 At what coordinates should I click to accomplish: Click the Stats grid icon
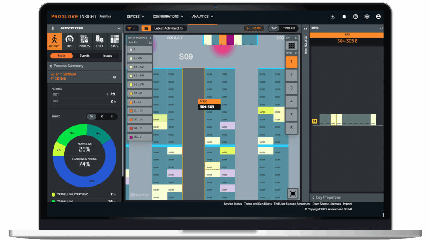coord(114,41)
